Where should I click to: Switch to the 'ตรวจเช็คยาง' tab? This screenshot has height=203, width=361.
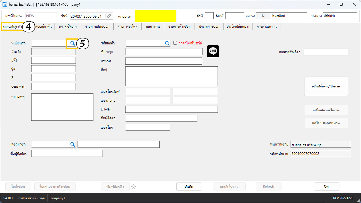click(x=68, y=26)
